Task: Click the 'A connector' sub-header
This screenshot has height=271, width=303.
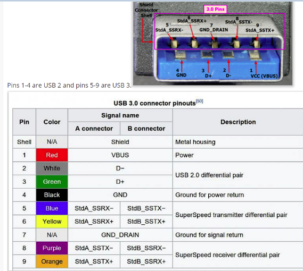Action: point(94,129)
